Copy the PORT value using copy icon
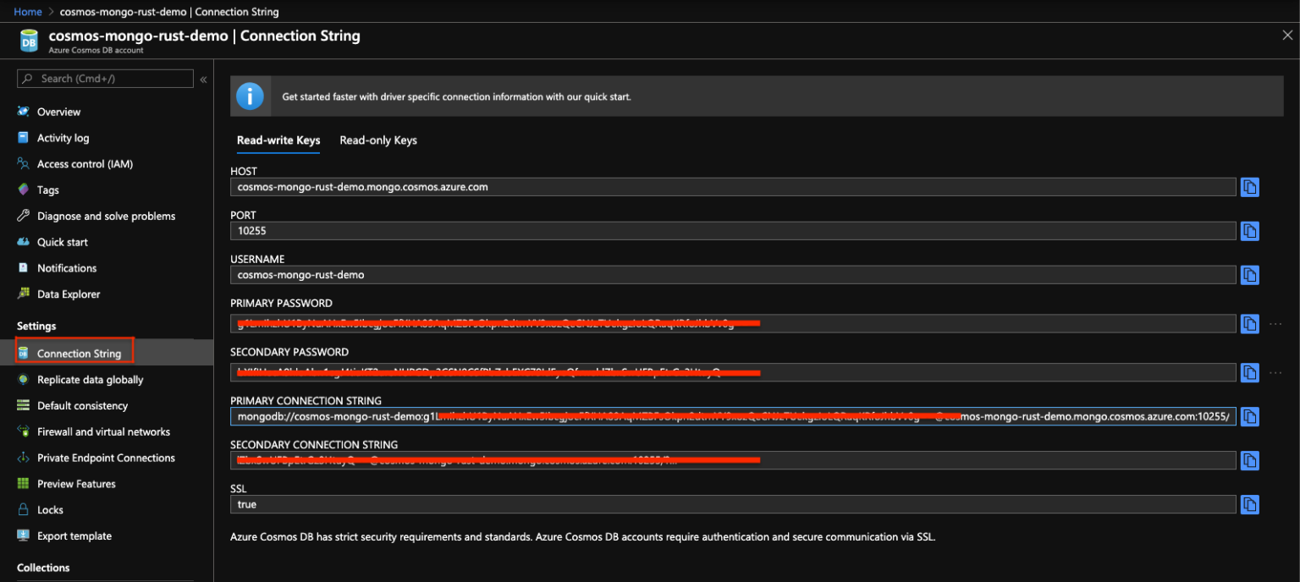The image size is (1300, 582). 1249,231
